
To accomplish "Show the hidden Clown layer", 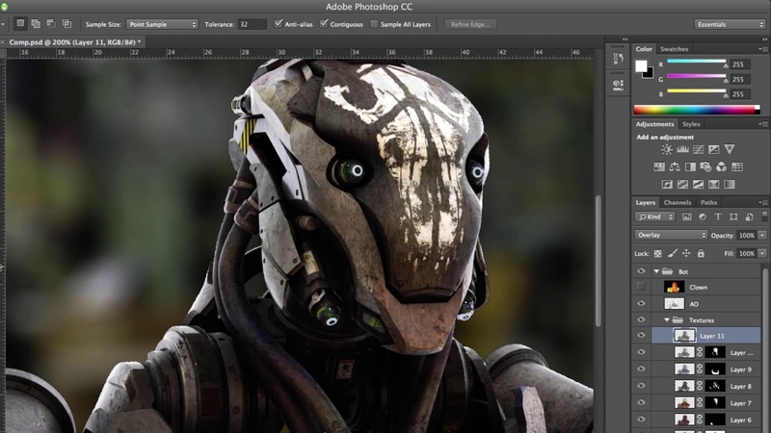I will click(x=641, y=287).
